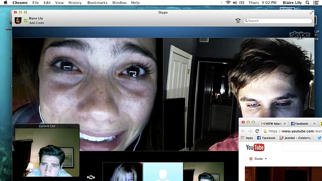
Task: Click the switch camera arrows icon
Action: coord(91,177)
